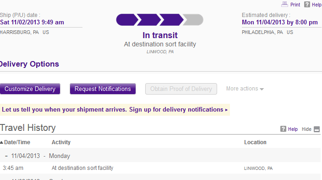Collapse the 11/04/2013 Monday group
The width and height of the screenshot is (322, 180).
point(6,156)
